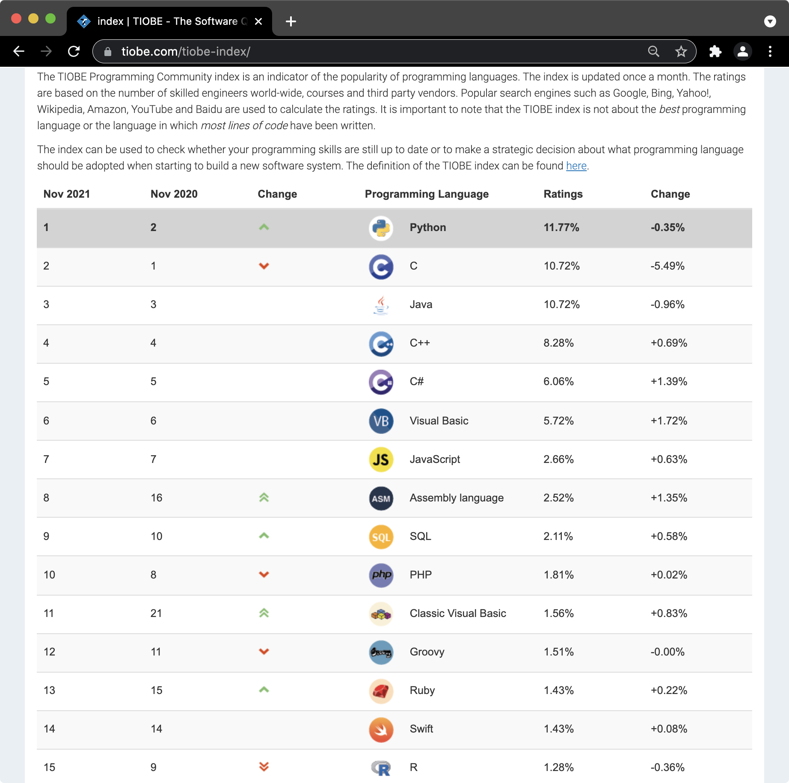Click the red down arrow in C row
This screenshot has height=783, width=789.
click(x=264, y=266)
